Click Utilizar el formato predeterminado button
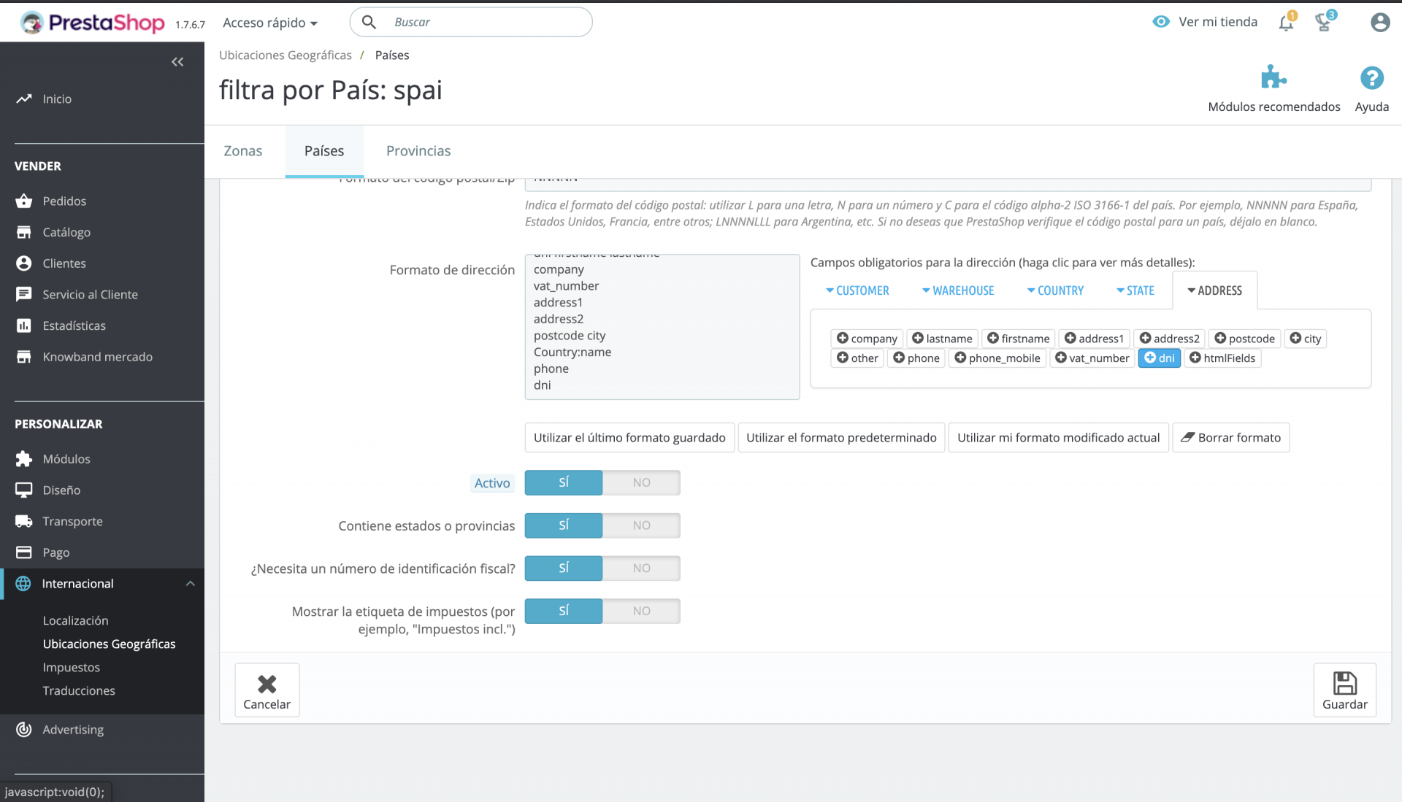The height and width of the screenshot is (802, 1402). tap(841, 438)
